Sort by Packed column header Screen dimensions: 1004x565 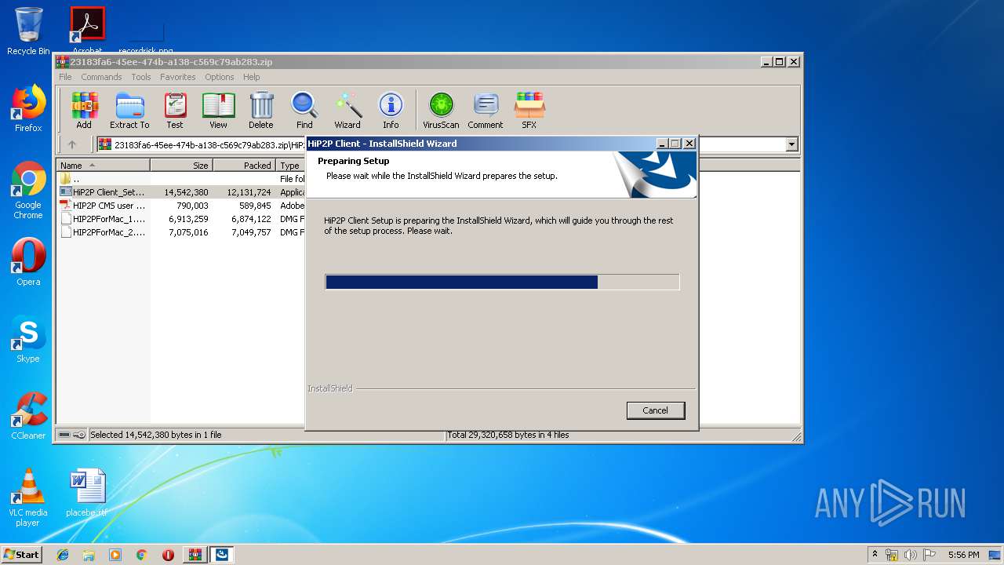pyautogui.click(x=244, y=166)
